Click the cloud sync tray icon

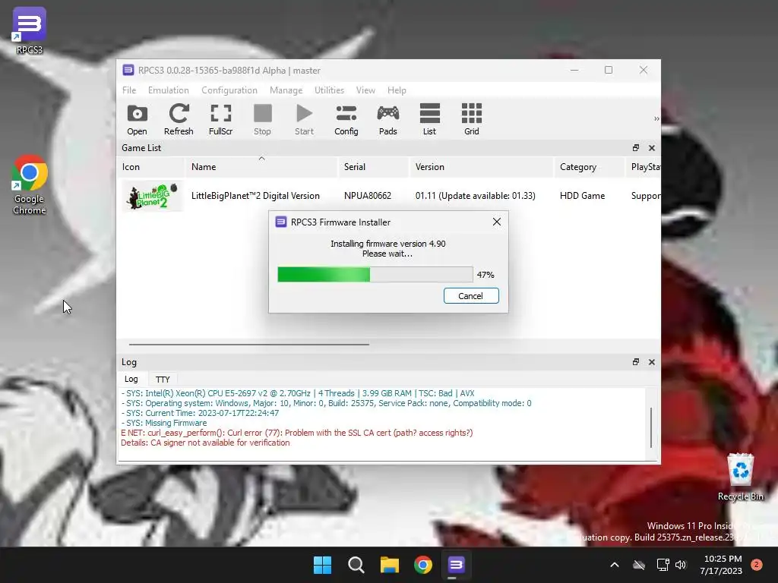639,565
